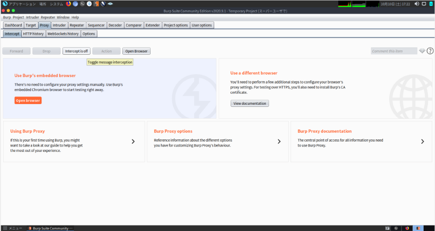Expand the Using Burp Proxy chevron arrow
This screenshot has height=231, width=435.
133,142
